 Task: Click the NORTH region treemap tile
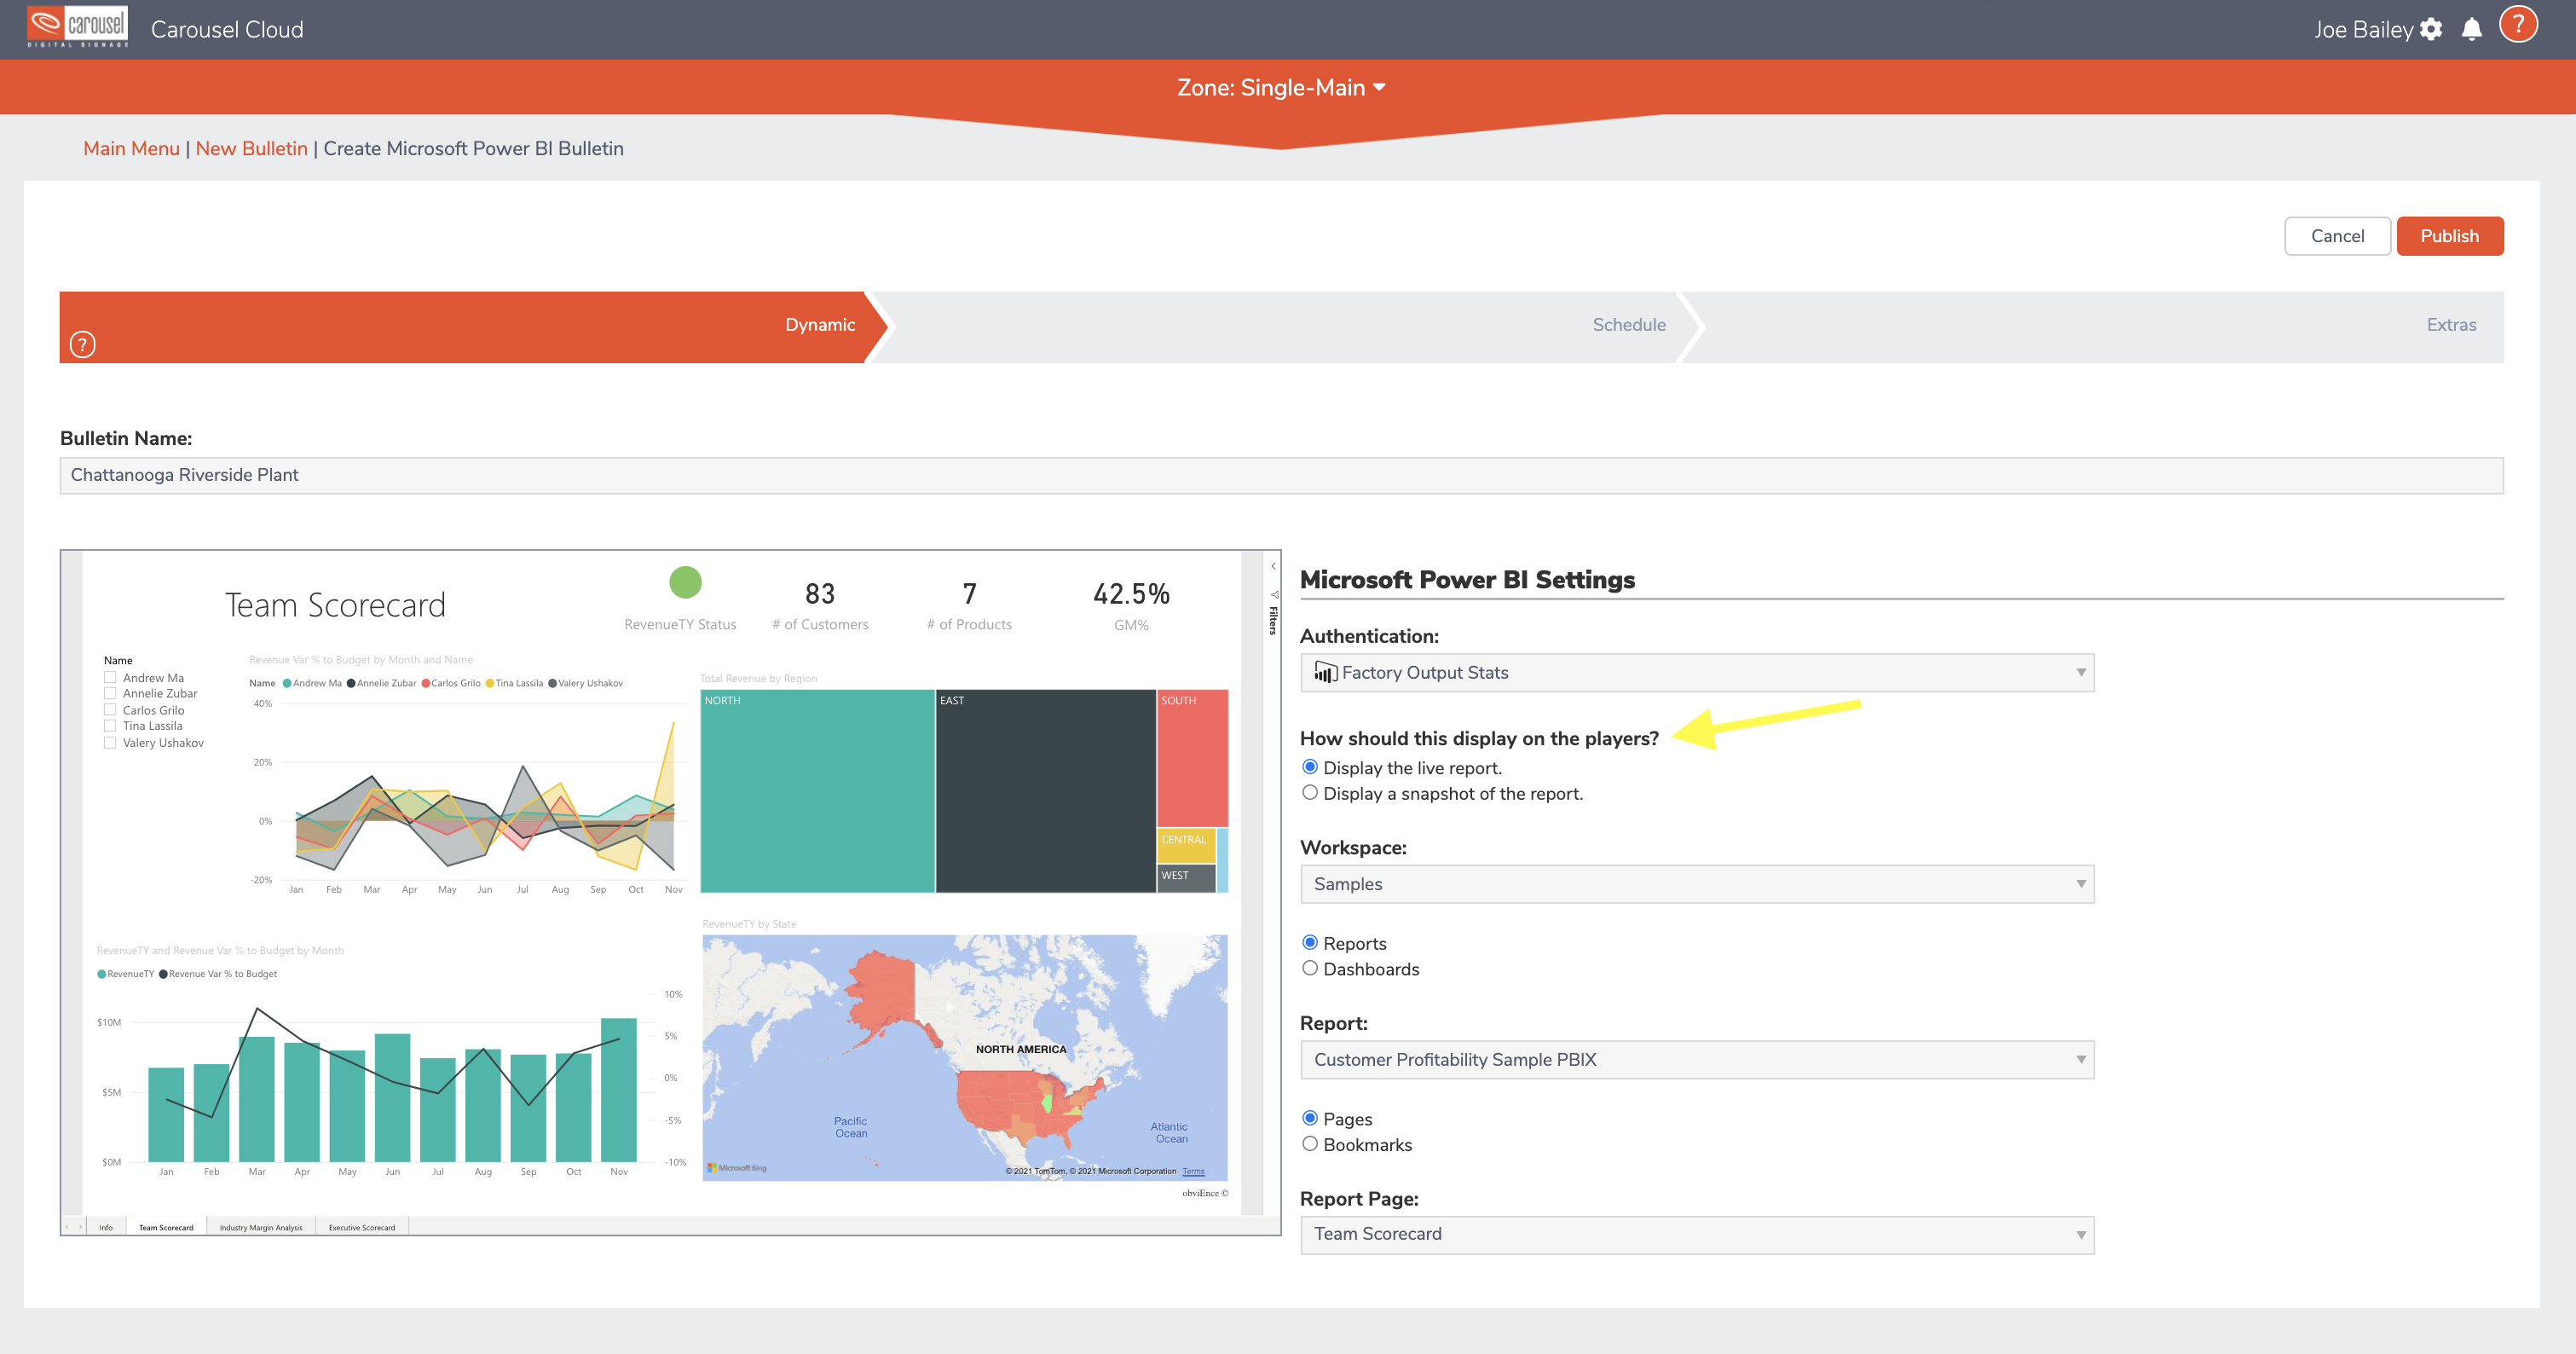pyautogui.click(x=817, y=791)
